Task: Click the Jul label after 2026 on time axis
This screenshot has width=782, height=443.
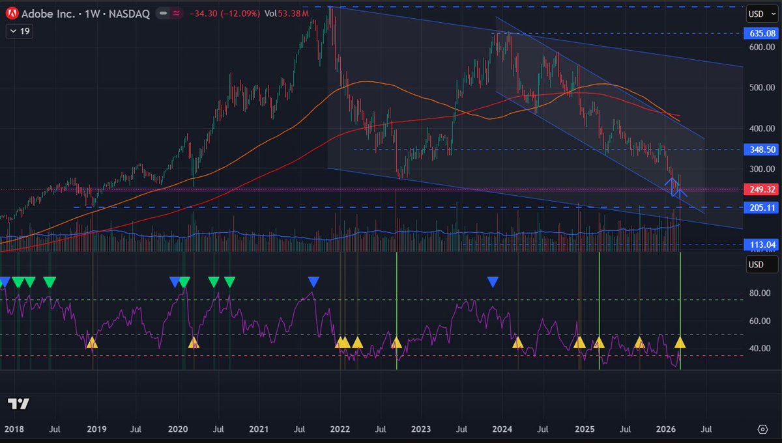Action: click(706, 429)
